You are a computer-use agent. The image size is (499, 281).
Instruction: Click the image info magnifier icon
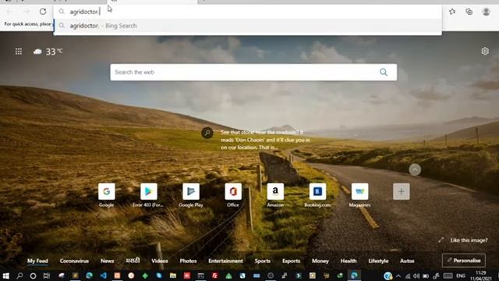click(x=207, y=133)
